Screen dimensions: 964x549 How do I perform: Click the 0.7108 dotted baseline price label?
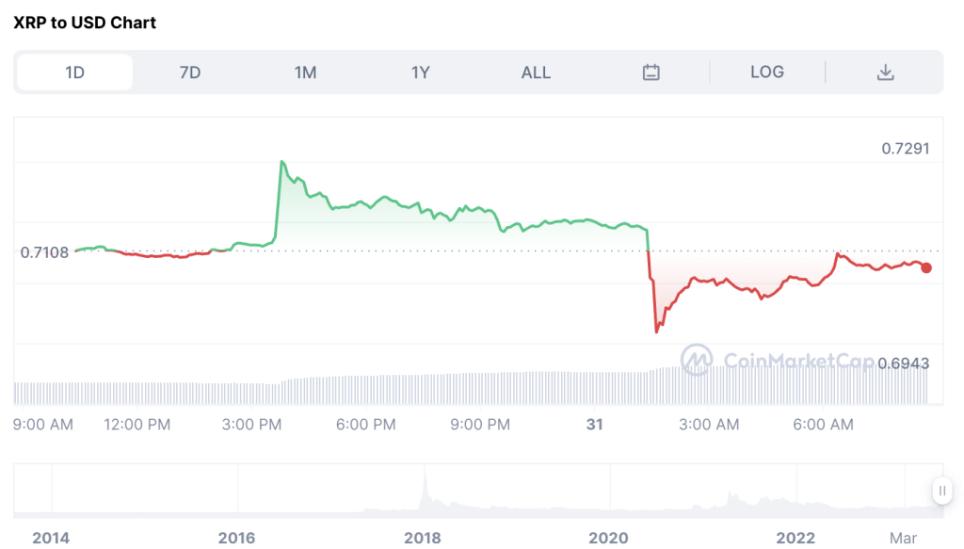pyautogui.click(x=42, y=252)
